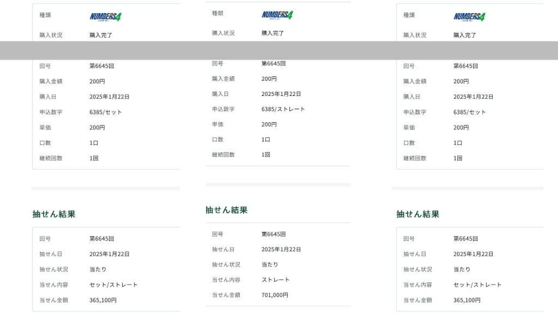Click the NUMBERS4 logo in the middle panel

(x=277, y=15)
